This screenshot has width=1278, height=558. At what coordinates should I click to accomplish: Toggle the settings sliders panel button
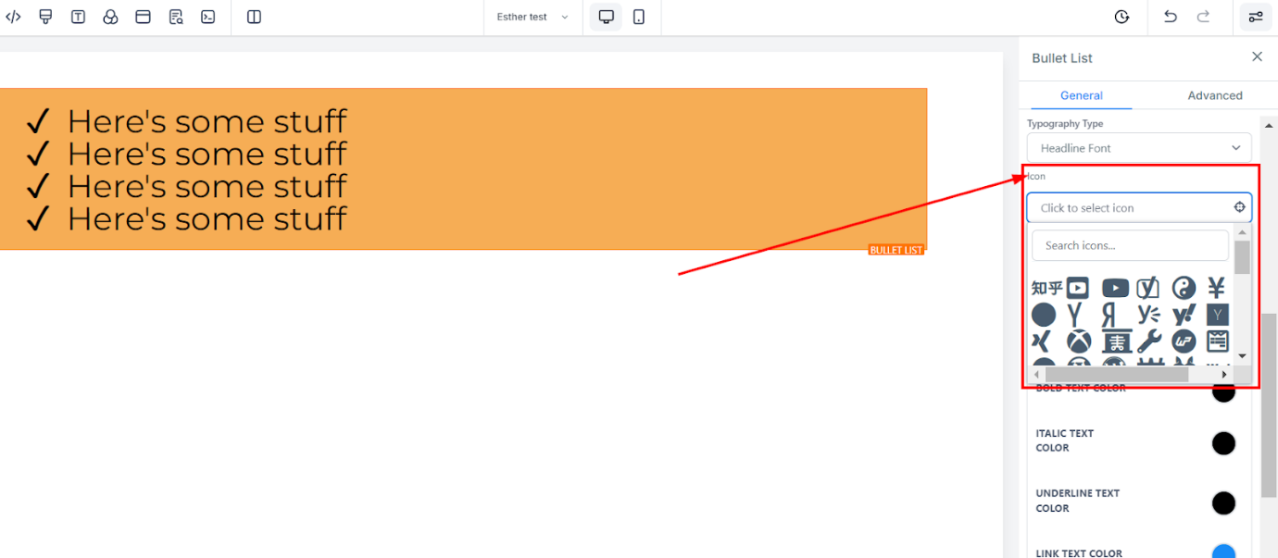click(1256, 17)
